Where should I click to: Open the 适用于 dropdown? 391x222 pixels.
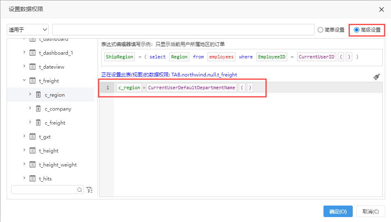coord(28,30)
